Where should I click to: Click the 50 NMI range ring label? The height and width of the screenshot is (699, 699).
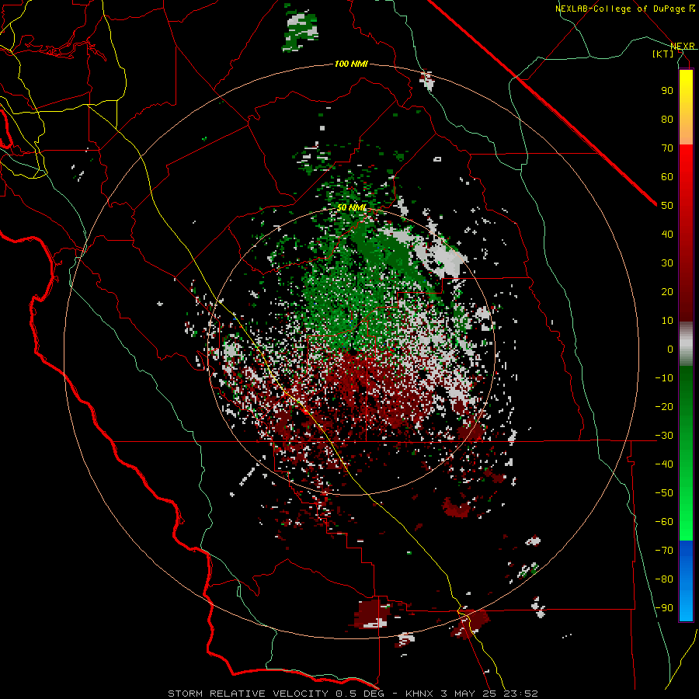pos(351,207)
